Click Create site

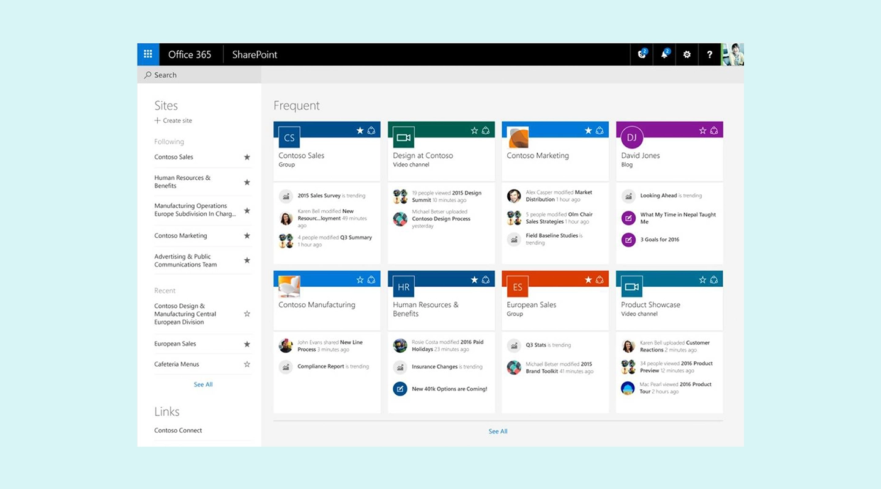point(173,120)
